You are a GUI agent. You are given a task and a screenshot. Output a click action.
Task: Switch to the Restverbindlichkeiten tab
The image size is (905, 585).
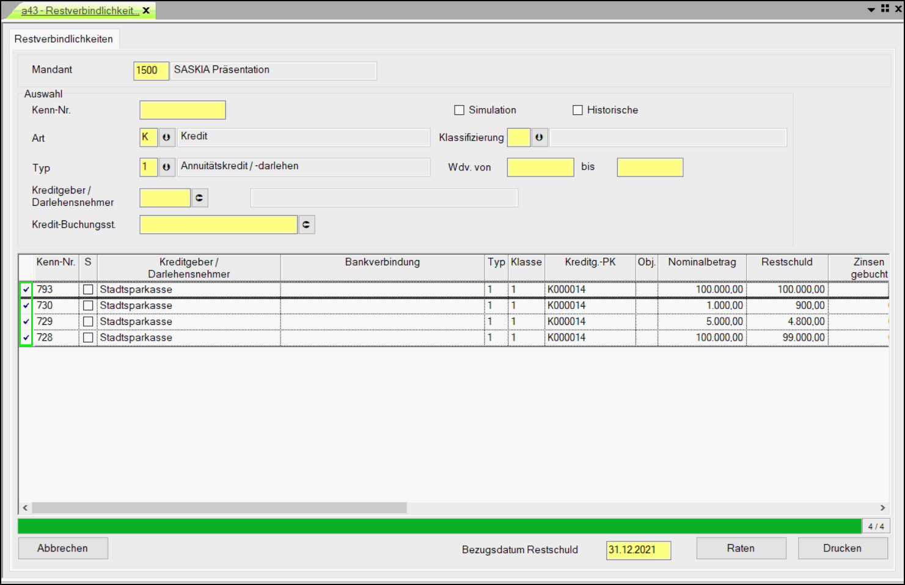click(x=64, y=39)
